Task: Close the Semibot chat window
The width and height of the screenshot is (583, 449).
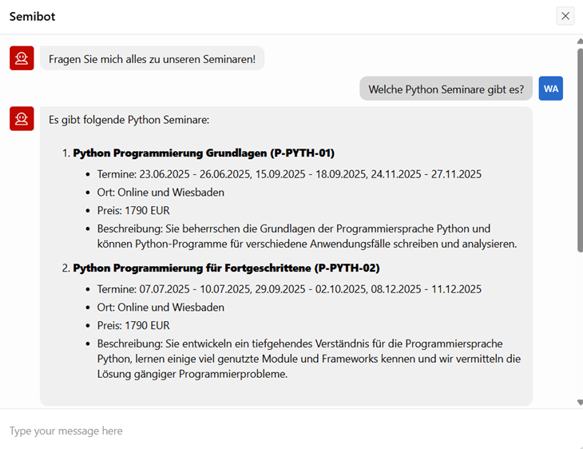Action: point(565,16)
